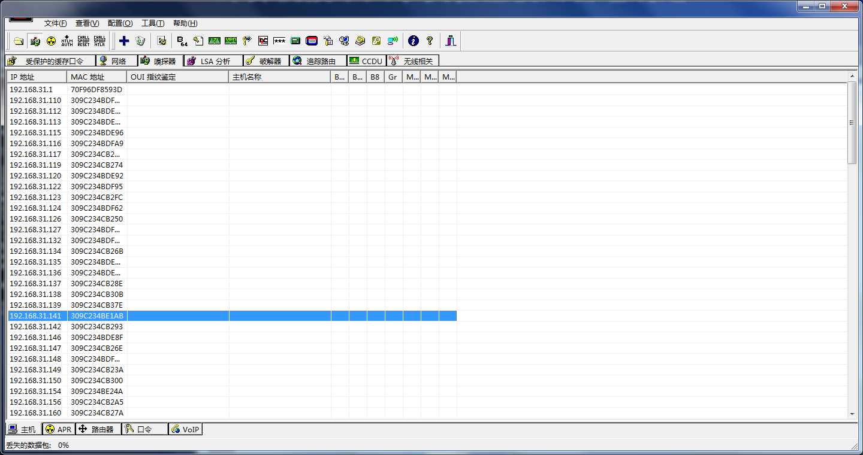Click the B8 column header
The width and height of the screenshot is (863, 455).
click(x=376, y=77)
